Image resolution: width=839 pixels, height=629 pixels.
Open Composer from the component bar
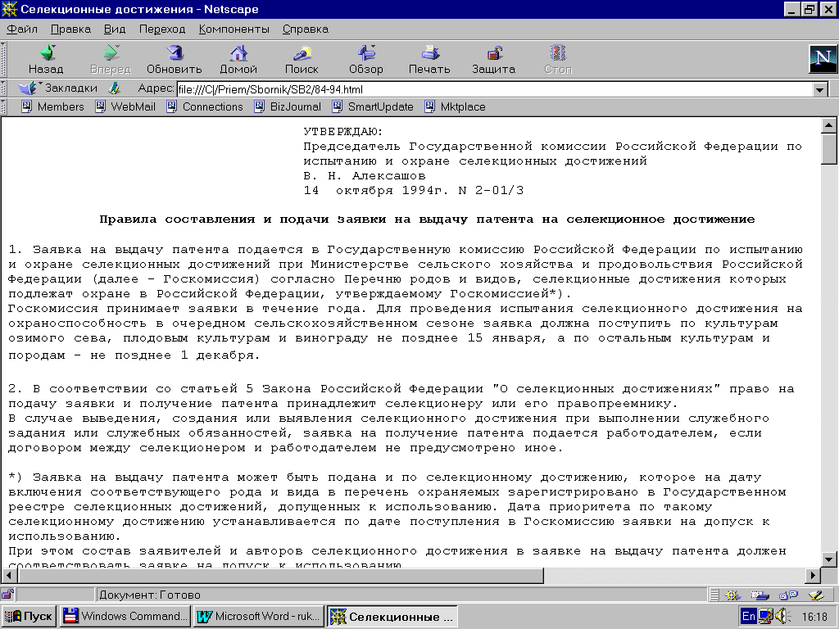coord(817,595)
